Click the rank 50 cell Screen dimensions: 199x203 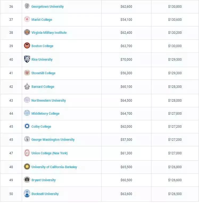pos(11,194)
